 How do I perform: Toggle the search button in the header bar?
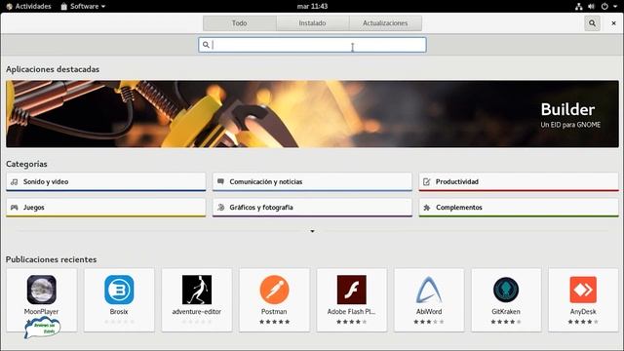click(592, 23)
